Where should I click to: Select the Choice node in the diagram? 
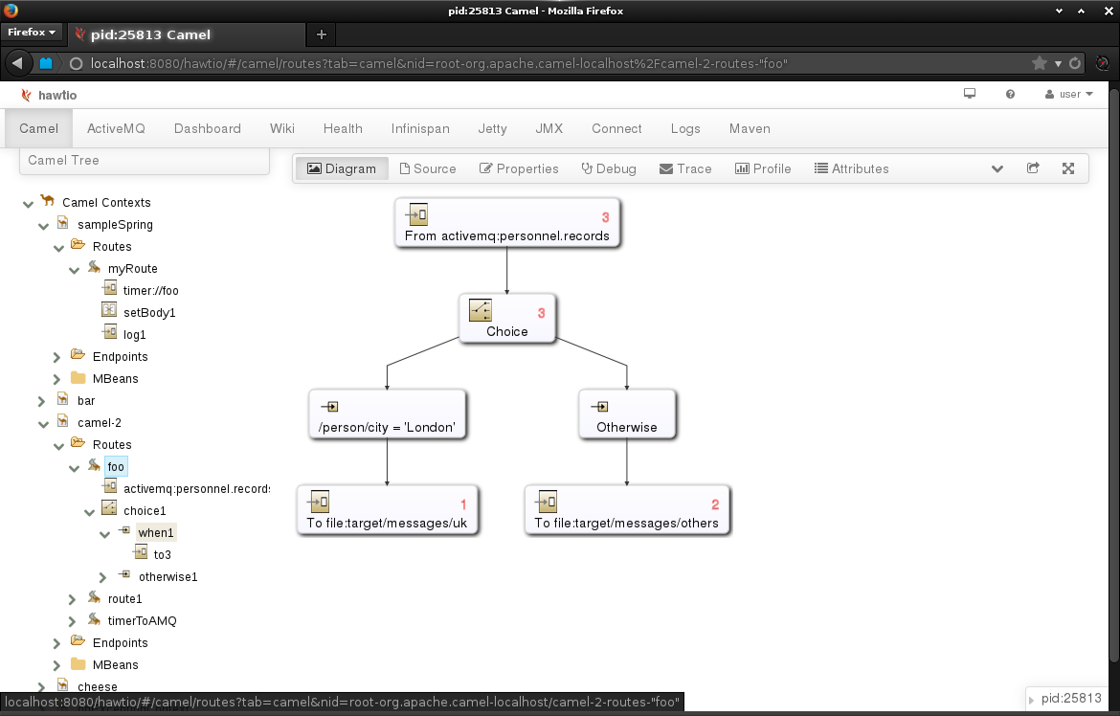[507, 318]
